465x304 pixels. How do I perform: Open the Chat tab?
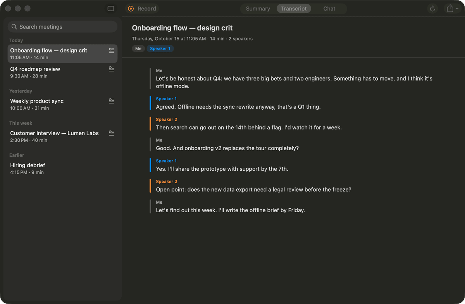pyautogui.click(x=329, y=9)
